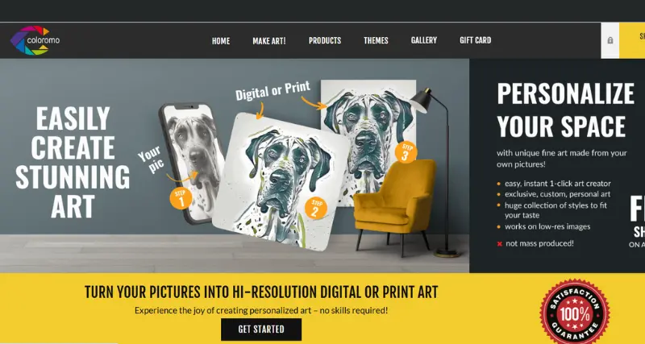Open the Products menu
Screen dimensions: 645x344
click(325, 41)
